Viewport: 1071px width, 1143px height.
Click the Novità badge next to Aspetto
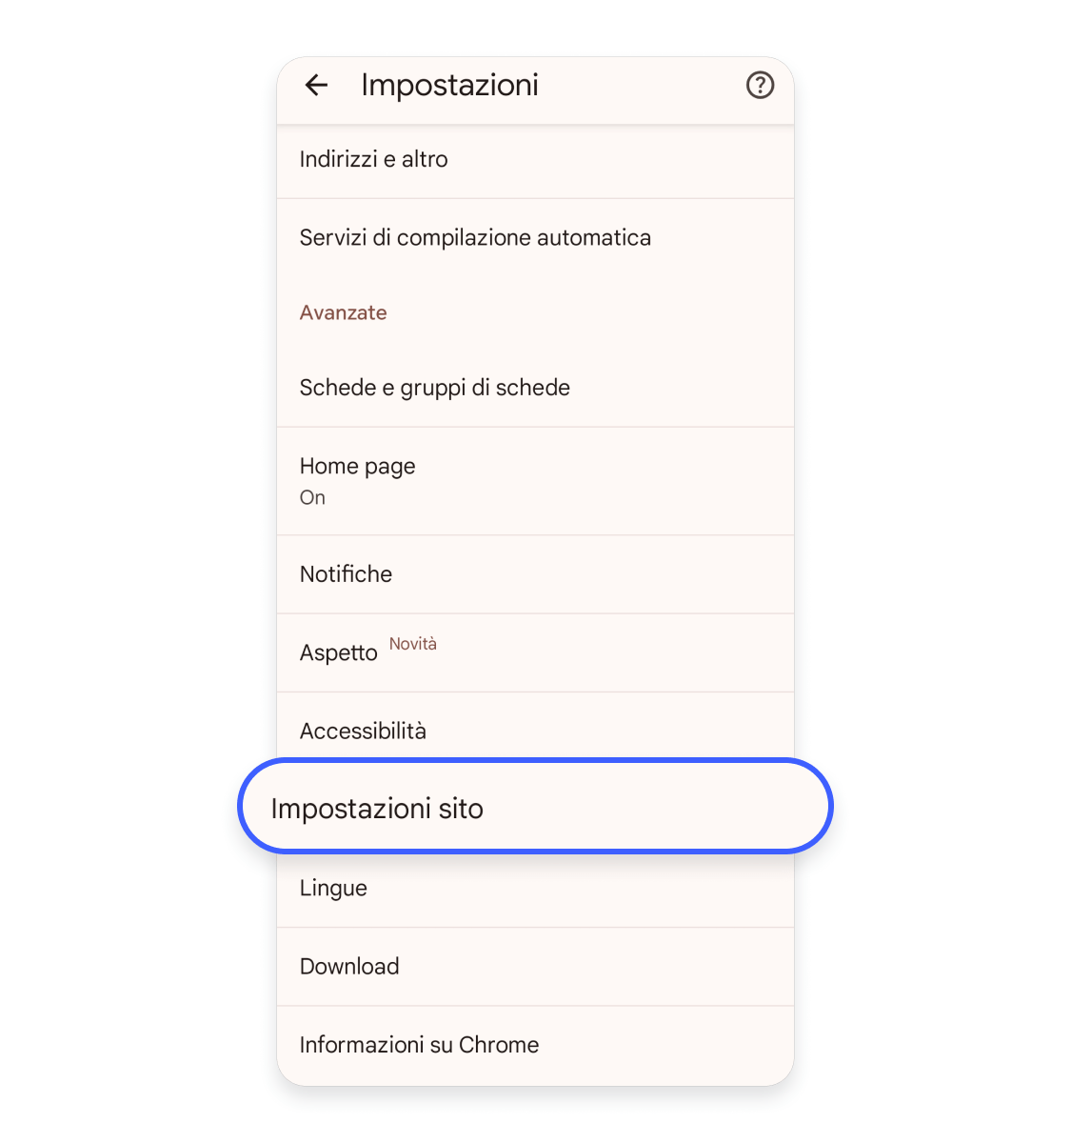pyautogui.click(x=413, y=643)
